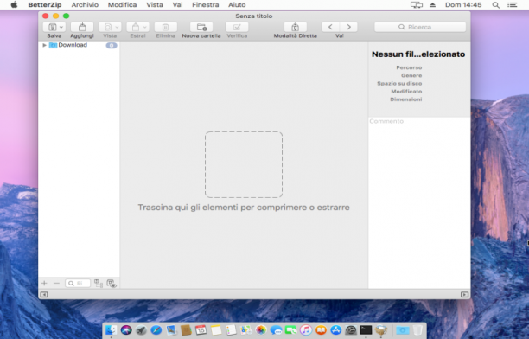The width and height of the screenshot is (529, 339).
Task: Open the Trash in the Dock
Action: pos(417,329)
